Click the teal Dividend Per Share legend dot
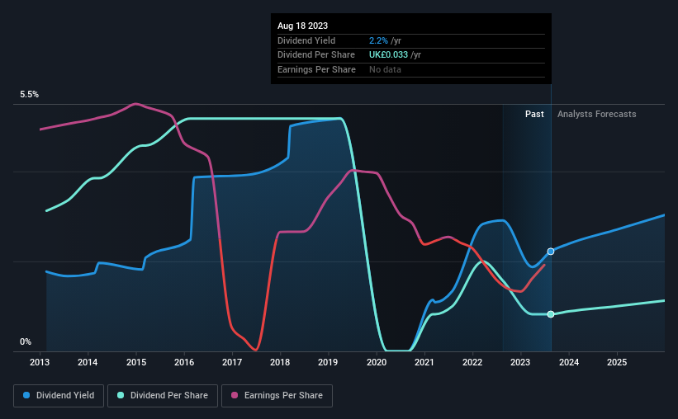The width and height of the screenshot is (678, 419). click(x=121, y=395)
